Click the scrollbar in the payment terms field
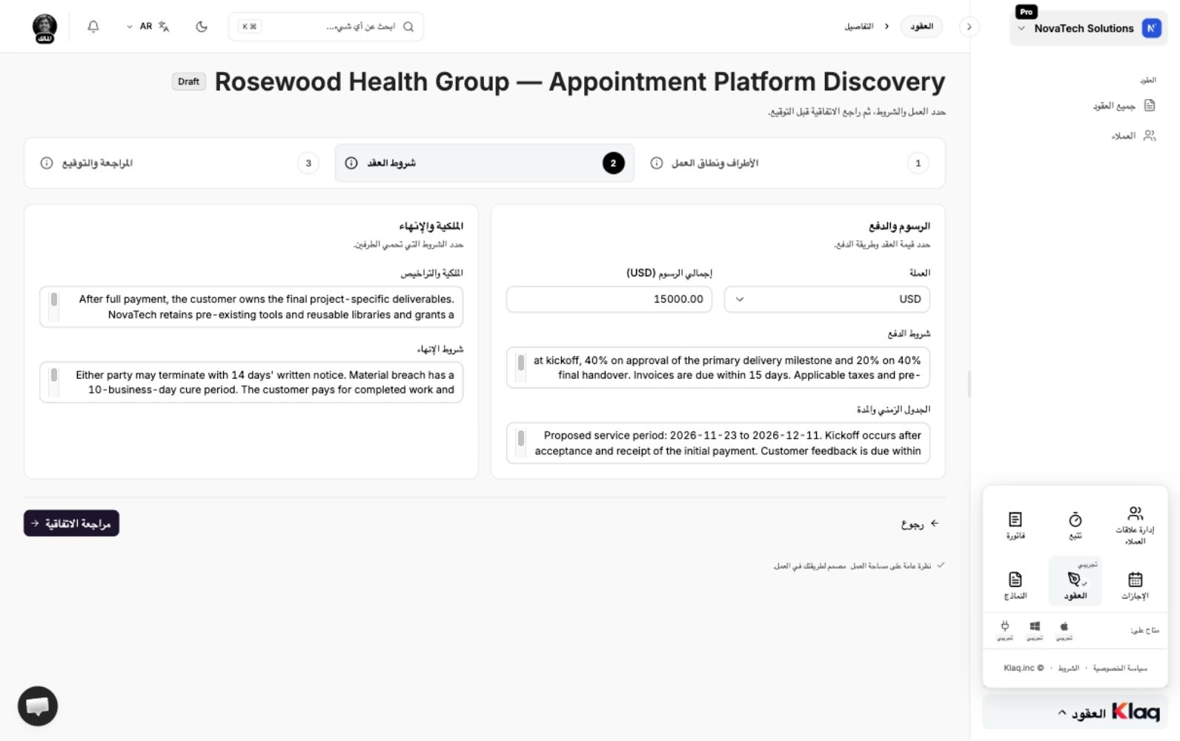Viewport: 1180px width, 741px height. [521, 362]
